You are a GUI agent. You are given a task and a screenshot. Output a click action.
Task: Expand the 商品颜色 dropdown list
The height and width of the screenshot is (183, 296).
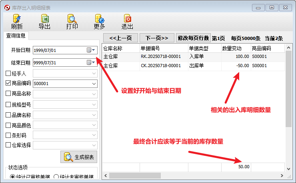pyautogui.click(x=94, y=125)
